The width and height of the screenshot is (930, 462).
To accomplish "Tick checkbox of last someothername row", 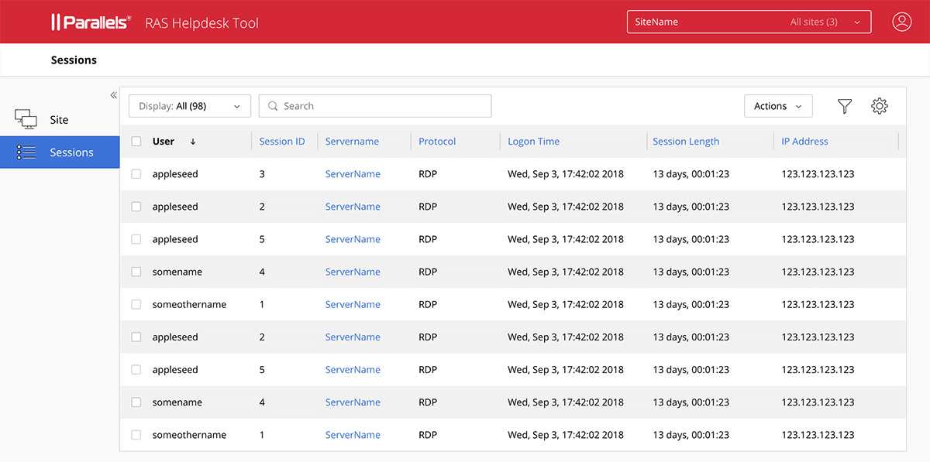I will [x=136, y=435].
